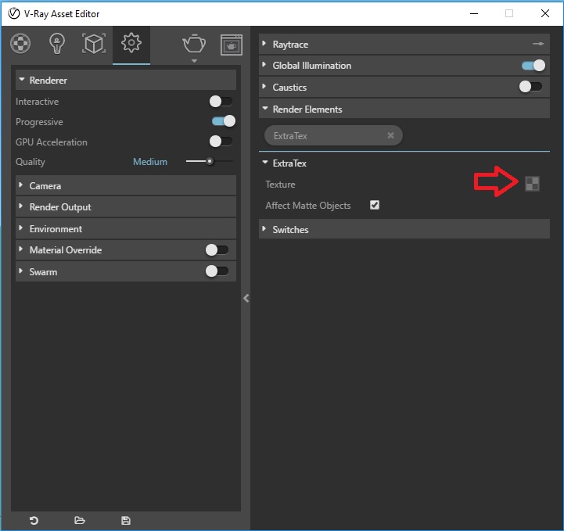The image size is (564, 531).
Task: Expand the Global Illumination section
Action: click(404, 66)
